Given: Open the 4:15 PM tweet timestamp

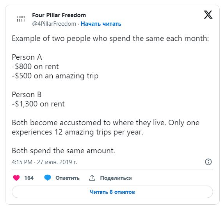Looking at the screenshot, I should pyautogui.click(x=22, y=162).
